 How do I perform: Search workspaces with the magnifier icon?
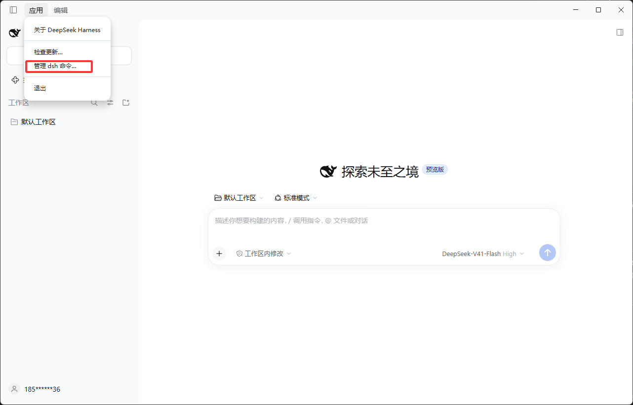[94, 103]
